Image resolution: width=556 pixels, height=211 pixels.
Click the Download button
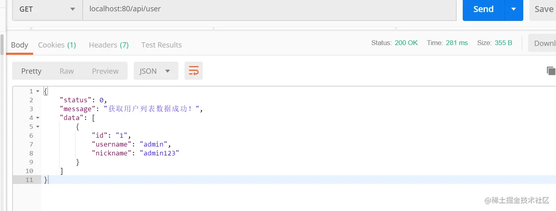click(x=544, y=43)
